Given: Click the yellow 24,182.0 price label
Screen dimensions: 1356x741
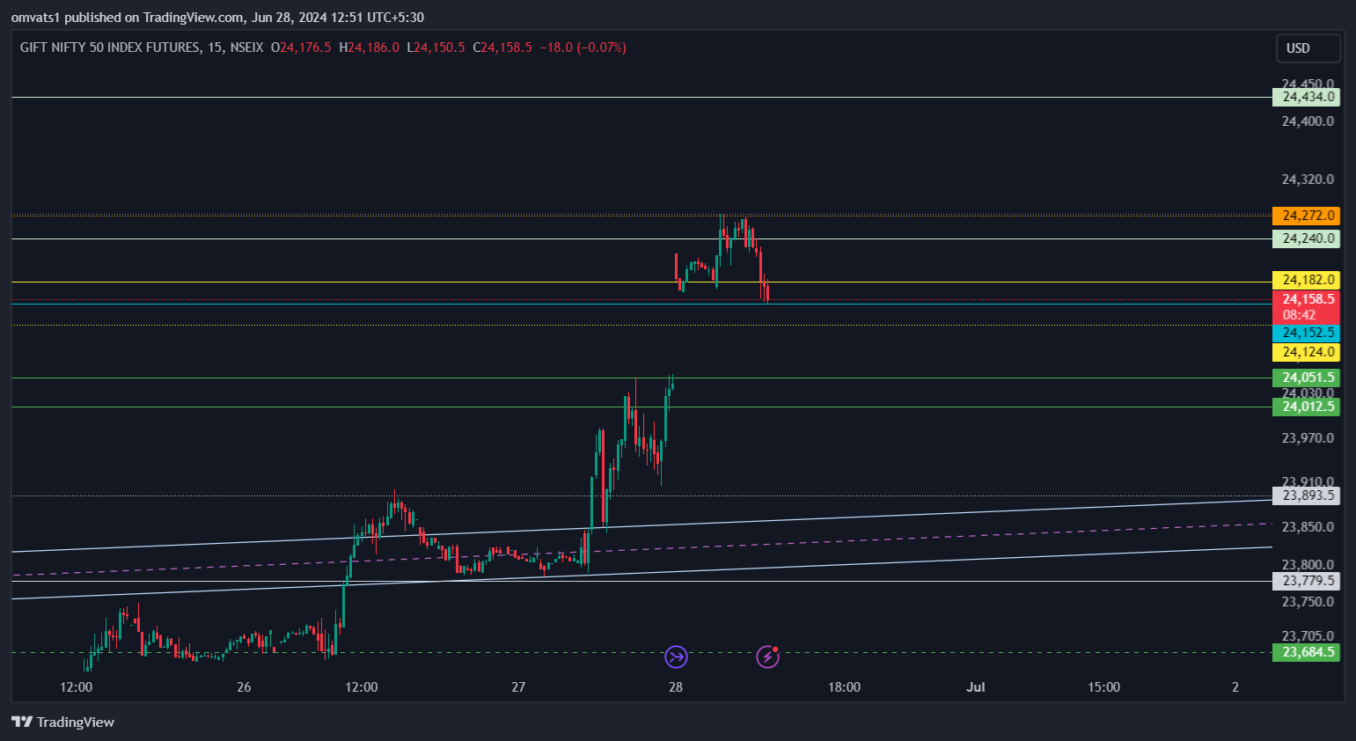Looking at the screenshot, I should [x=1306, y=280].
